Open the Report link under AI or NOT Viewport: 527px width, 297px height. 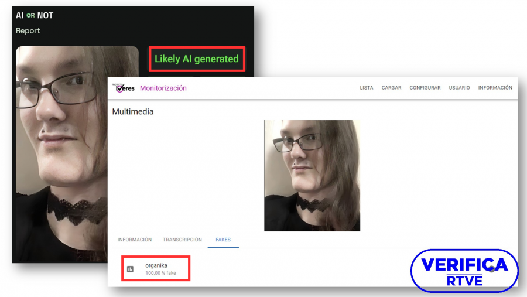28,30
